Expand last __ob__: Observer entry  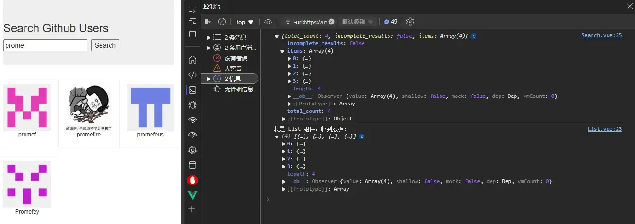284,181
